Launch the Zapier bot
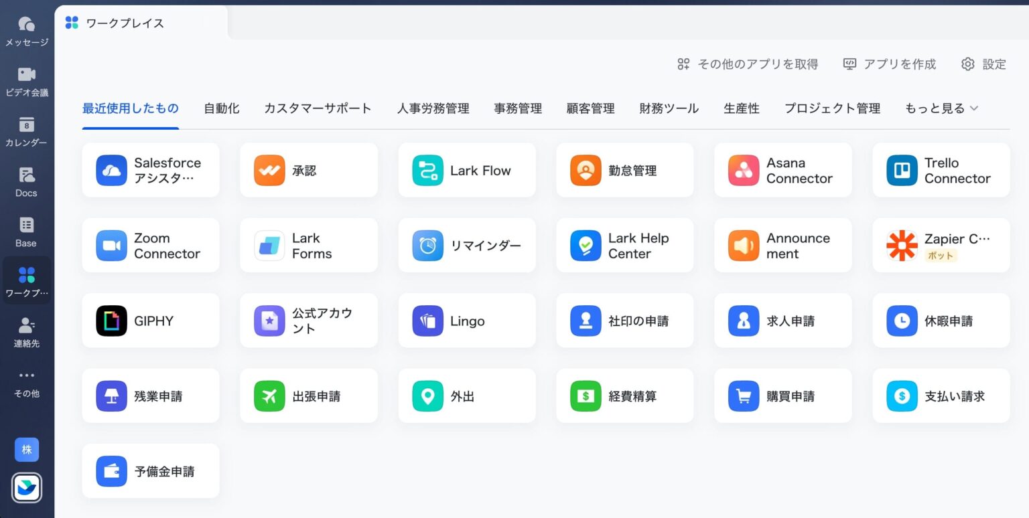This screenshot has width=1029, height=518. (941, 245)
